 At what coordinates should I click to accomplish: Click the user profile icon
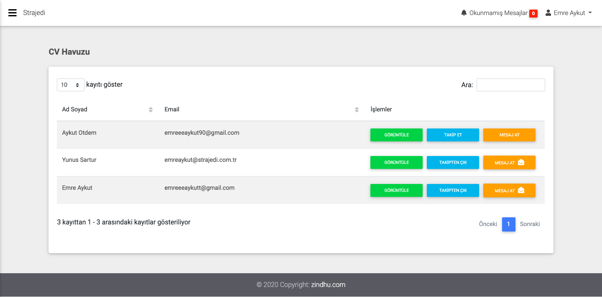(x=548, y=13)
